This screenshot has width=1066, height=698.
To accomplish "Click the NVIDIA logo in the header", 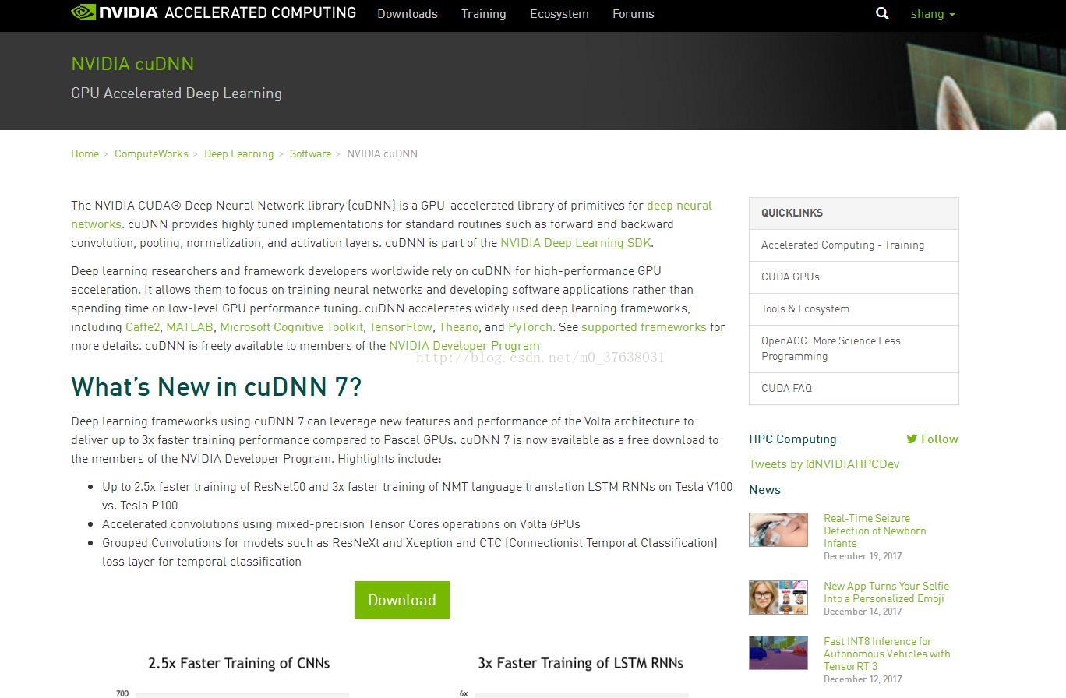I will (115, 12).
